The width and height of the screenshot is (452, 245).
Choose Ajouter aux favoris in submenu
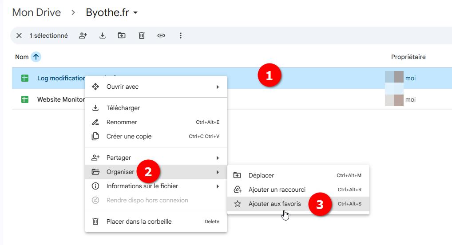click(298, 204)
